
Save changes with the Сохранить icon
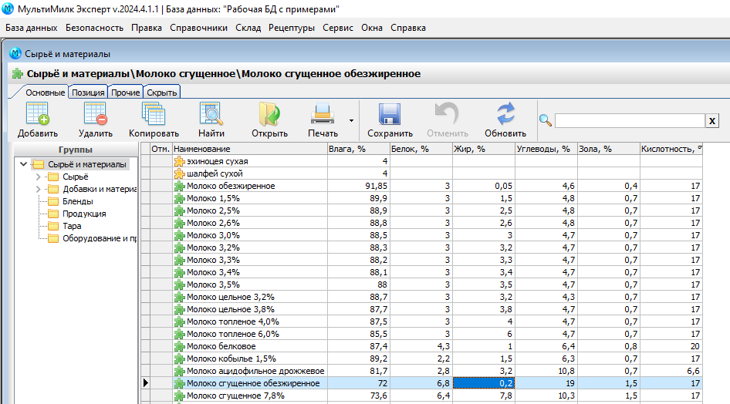coord(390,114)
